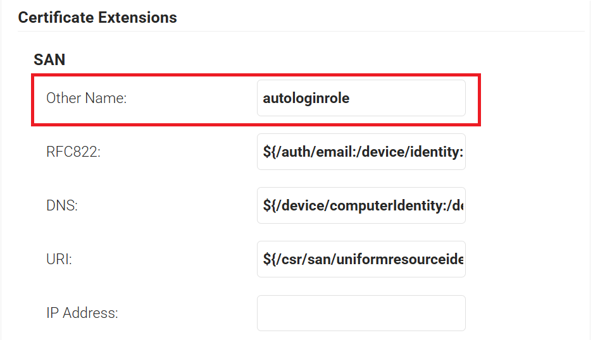Click the right edge of the RFC822 field
593x340 pixels.
[459, 152]
